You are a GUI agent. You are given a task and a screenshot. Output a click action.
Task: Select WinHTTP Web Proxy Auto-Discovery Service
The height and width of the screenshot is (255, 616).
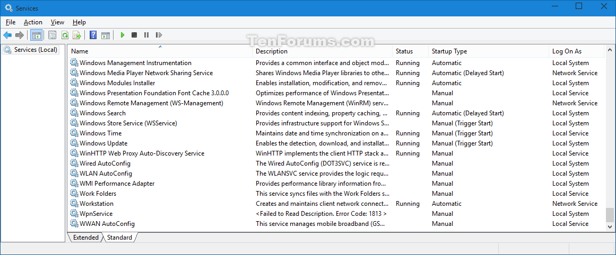(142, 153)
